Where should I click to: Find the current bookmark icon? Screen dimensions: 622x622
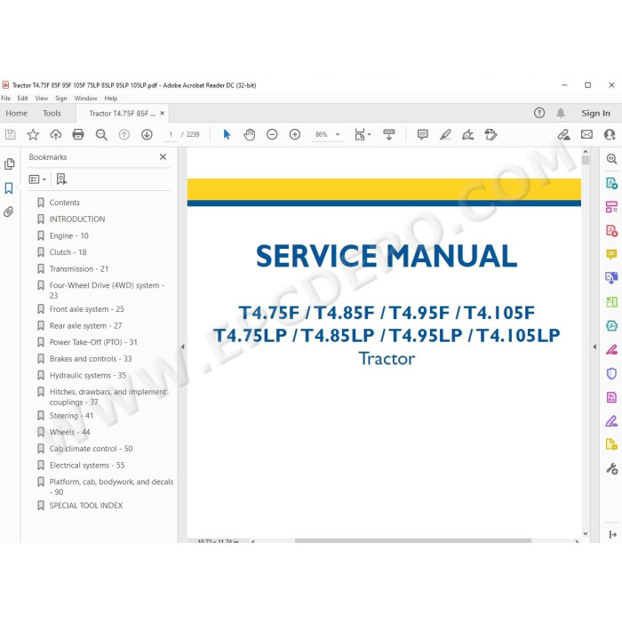(x=61, y=179)
